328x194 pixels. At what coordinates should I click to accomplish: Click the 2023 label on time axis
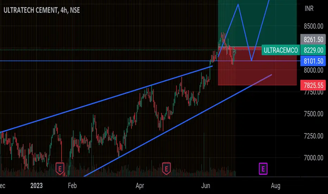(x=36, y=186)
